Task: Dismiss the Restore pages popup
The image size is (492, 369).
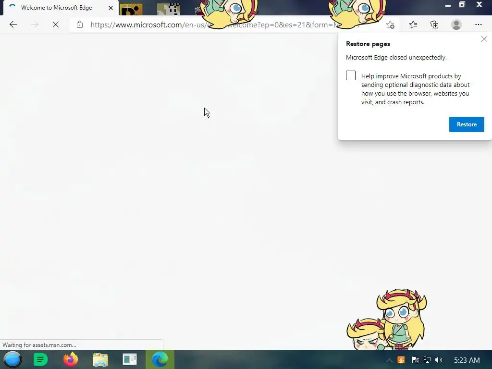Action: 484,39
